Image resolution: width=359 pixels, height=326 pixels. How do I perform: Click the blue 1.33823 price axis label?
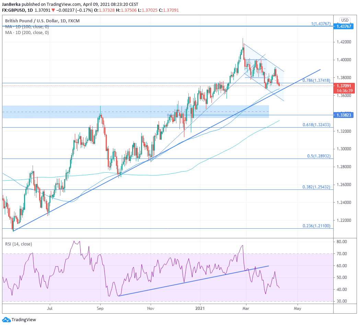(344, 115)
